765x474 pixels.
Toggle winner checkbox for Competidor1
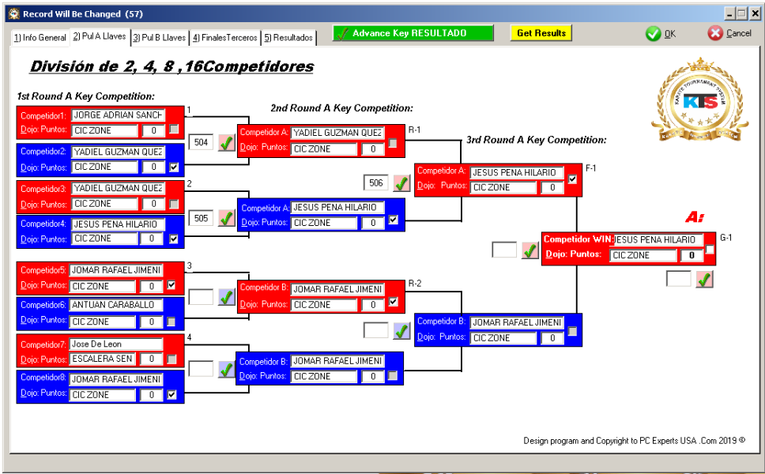(x=174, y=130)
